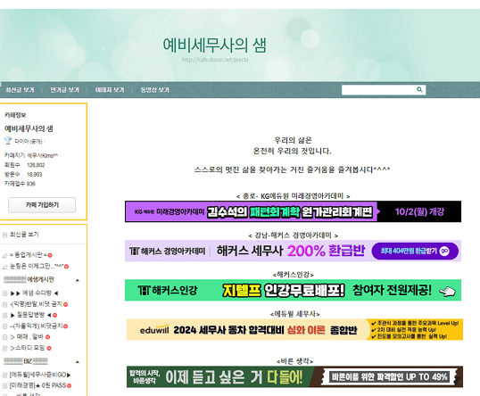Open the eduwill 2024 세무사 banner
Viewport: 480px width, 396px height.
(x=294, y=330)
